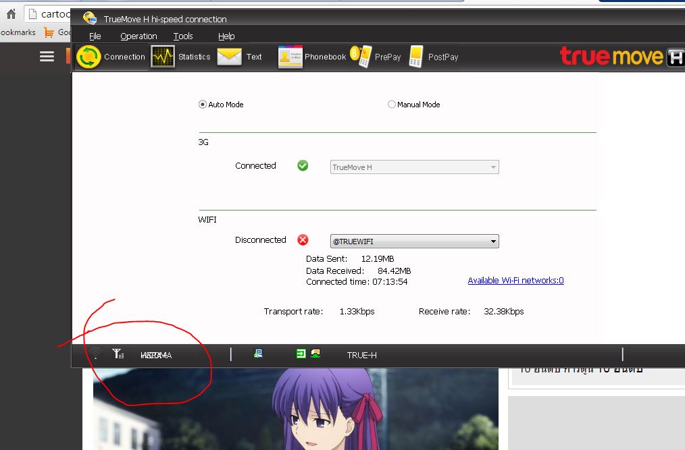Click the browser address bar text
The width and height of the screenshot is (685, 450).
[55, 14]
